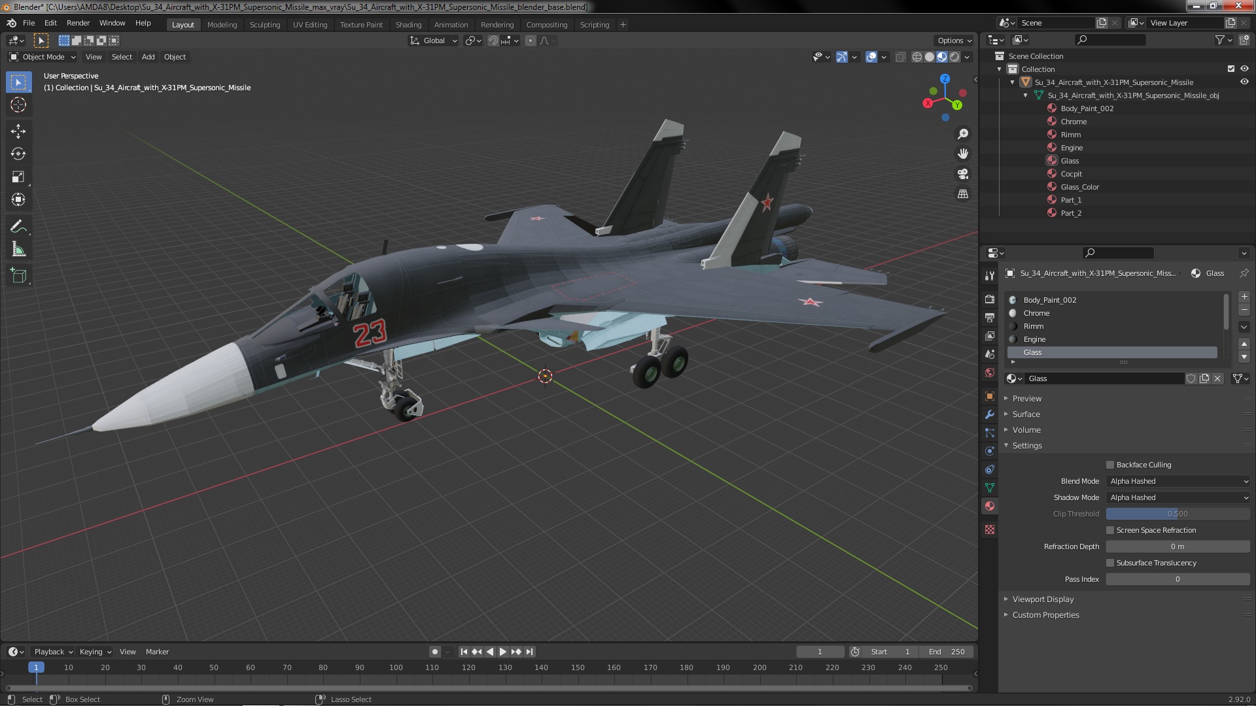Screen dimensions: 1256x706
Task: Open Global transform orientation dropdown
Action: 433,41
